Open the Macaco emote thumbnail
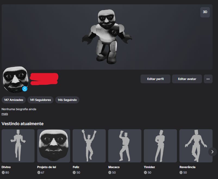This screenshot has height=179, width=218. [125, 146]
